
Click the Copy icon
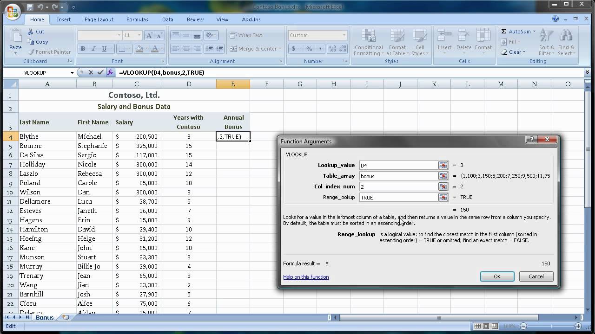(x=31, y=42)
